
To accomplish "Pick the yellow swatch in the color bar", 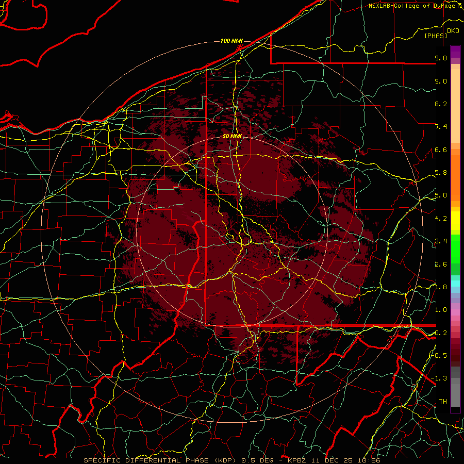I will [x=455, y=221].
